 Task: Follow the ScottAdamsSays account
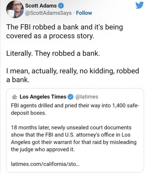(84, 13)
